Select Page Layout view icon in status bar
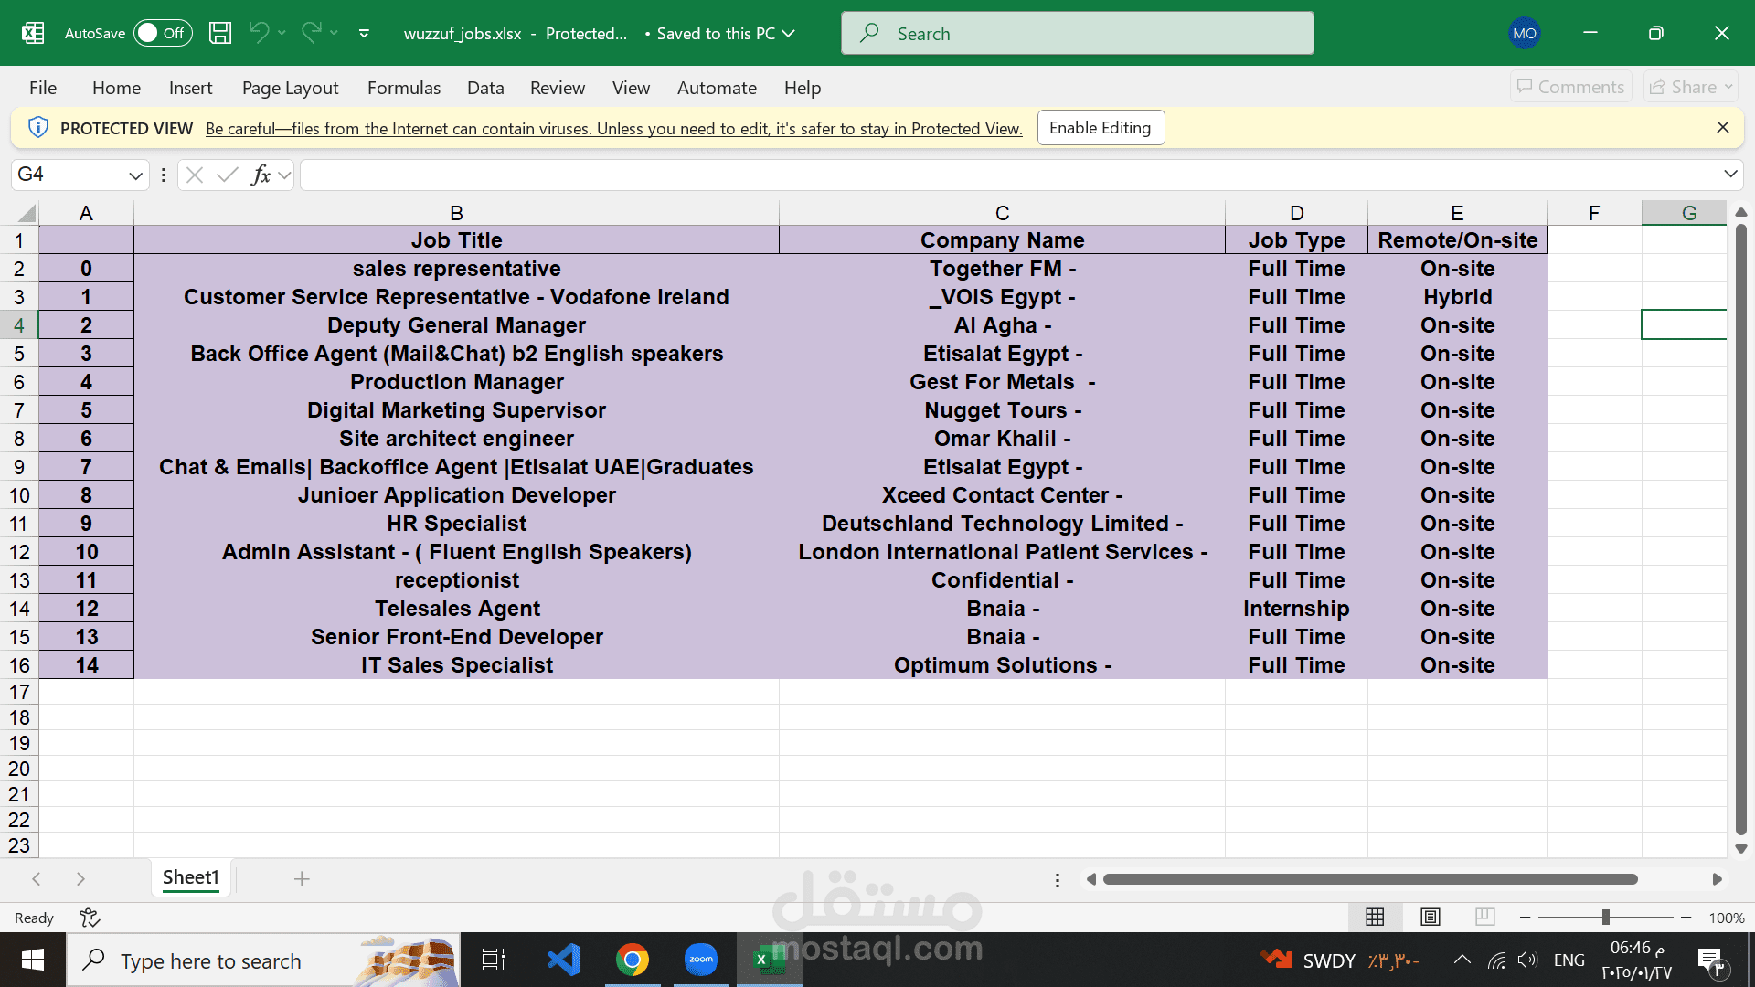This screenshot has height=987, width=1755. point(1431,917)
